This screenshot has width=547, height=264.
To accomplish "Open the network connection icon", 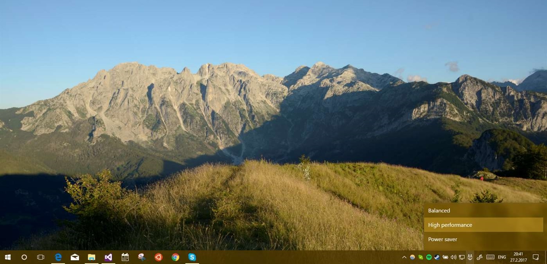I will click(462, 257).
